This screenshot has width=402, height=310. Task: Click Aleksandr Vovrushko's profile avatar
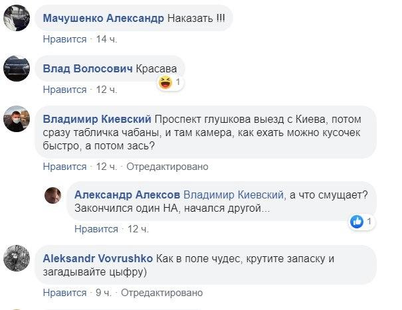coord(15,259)
